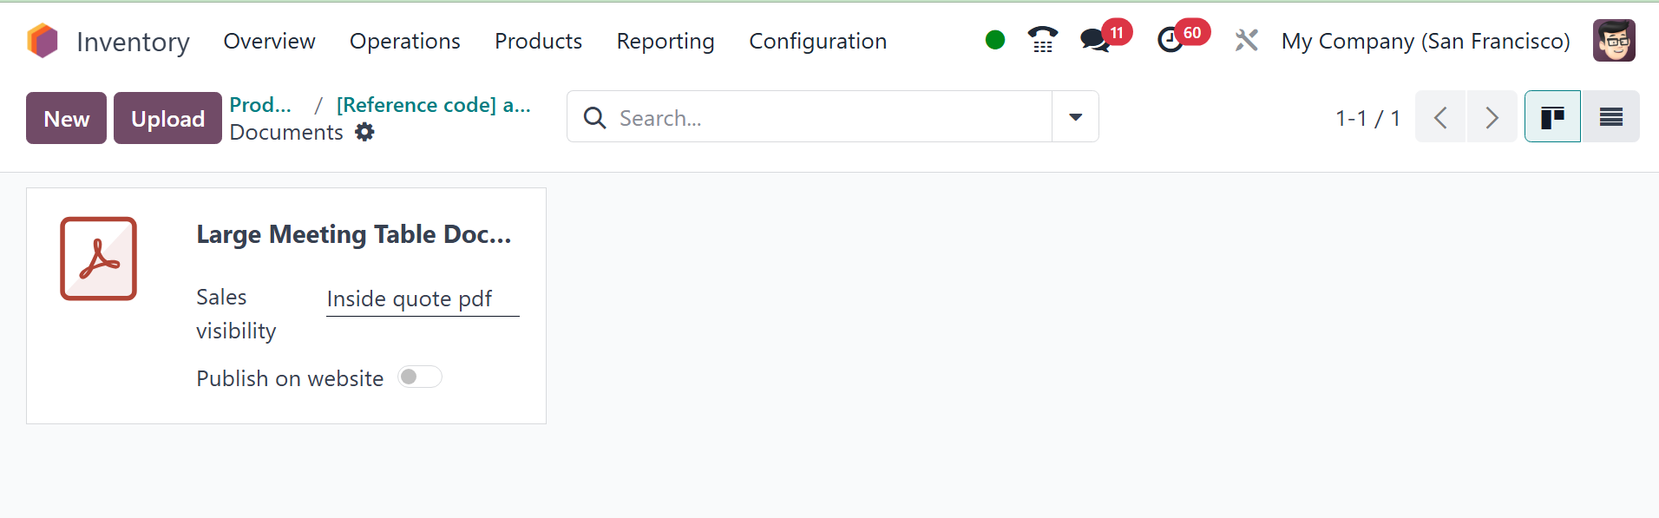
Task: Go to next page arrow
Action: tap(1492, 117)
